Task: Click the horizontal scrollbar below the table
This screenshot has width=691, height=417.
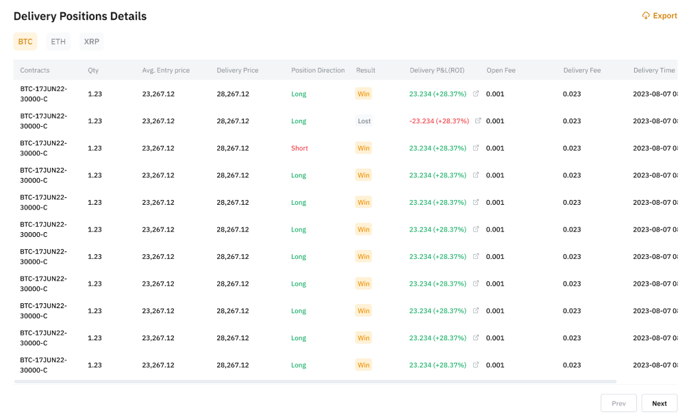Action: click(315, 381)
